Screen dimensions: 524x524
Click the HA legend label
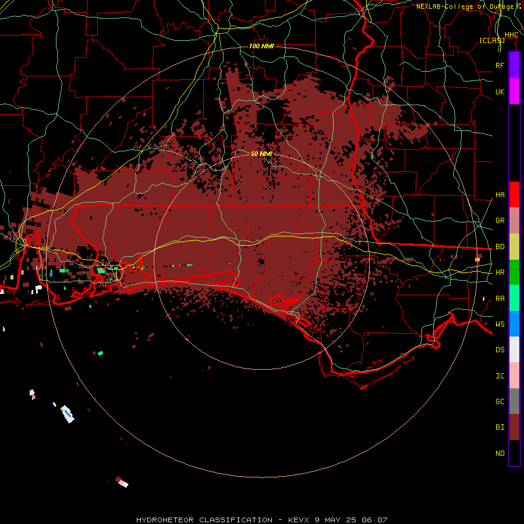tap(500, 194)
